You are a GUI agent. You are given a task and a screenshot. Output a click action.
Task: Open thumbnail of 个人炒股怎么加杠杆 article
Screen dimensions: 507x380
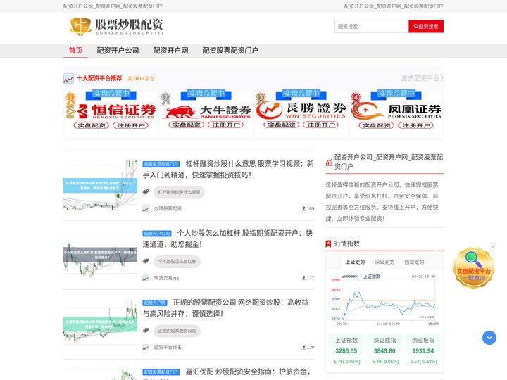100,255
